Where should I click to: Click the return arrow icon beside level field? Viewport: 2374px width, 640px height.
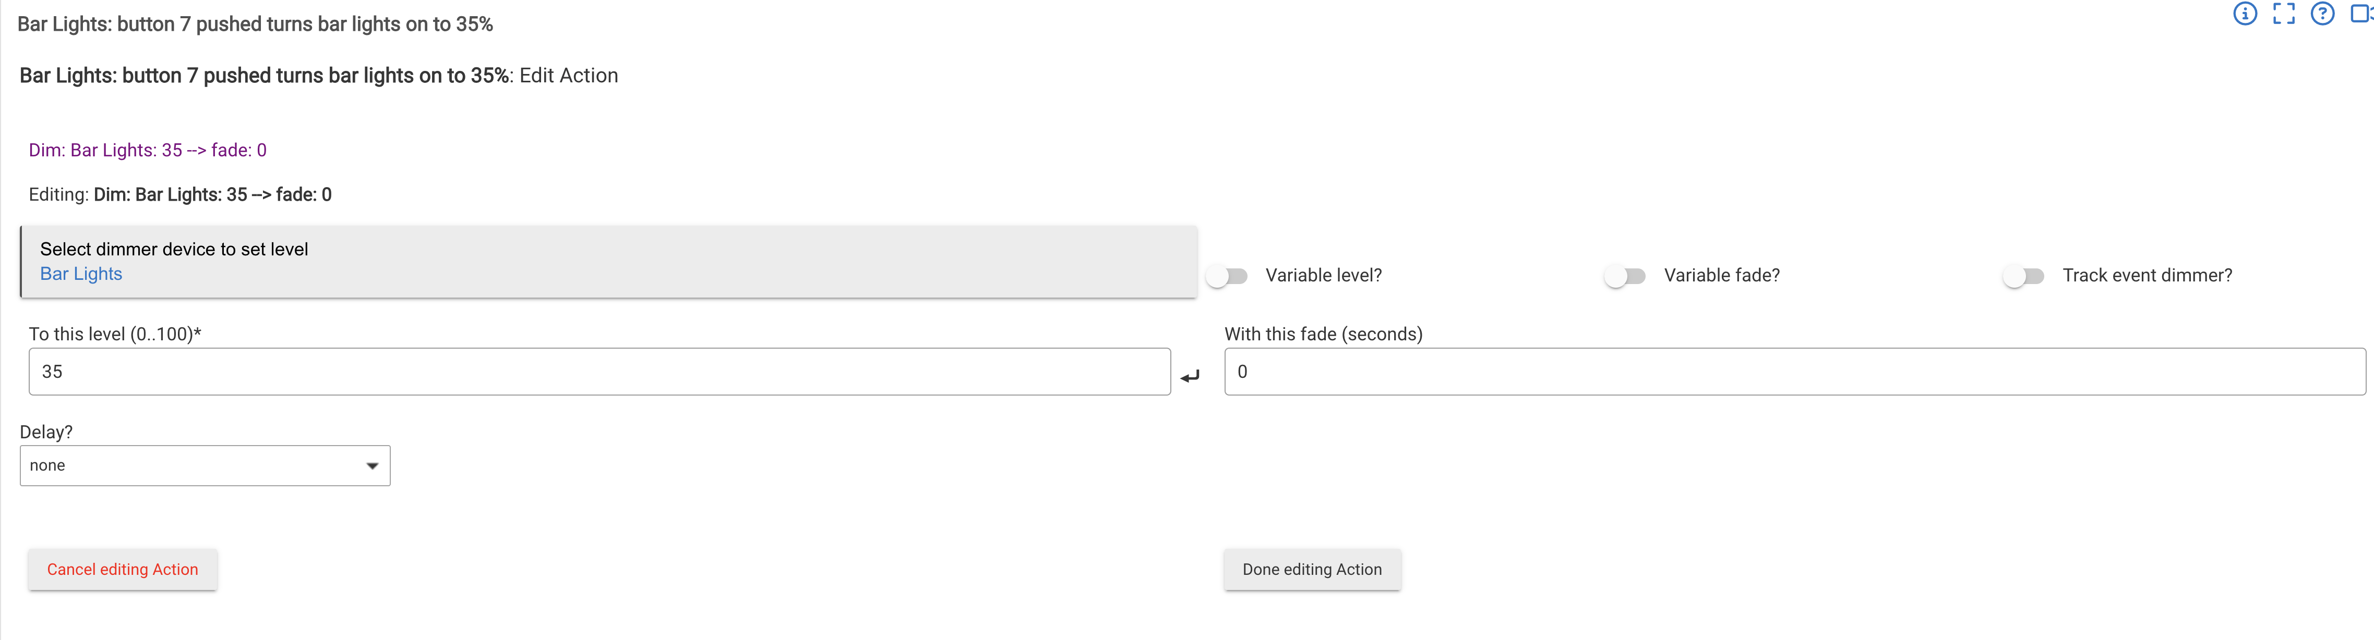[1190, 376]
